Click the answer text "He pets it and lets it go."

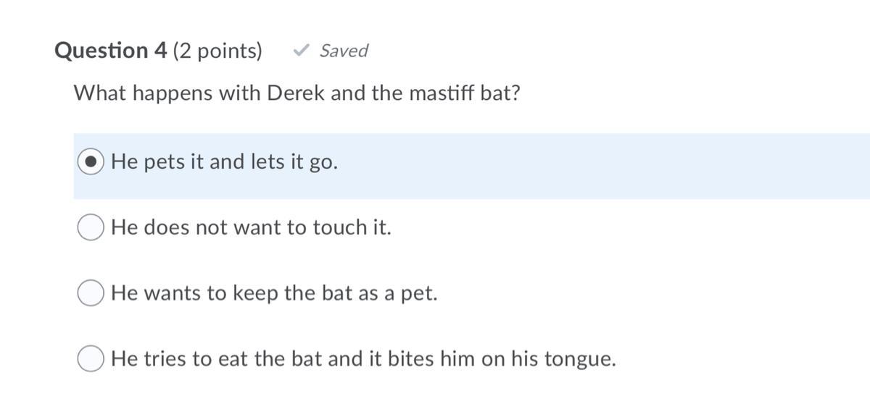(225, 163)
